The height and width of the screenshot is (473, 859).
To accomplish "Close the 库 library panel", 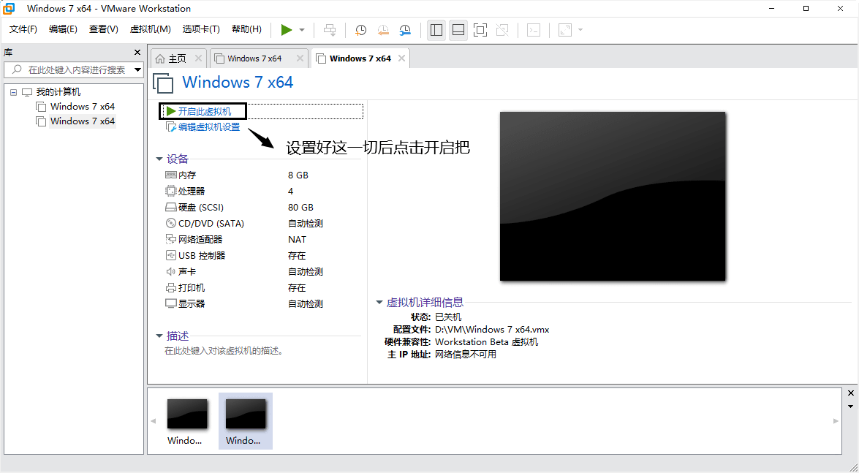I will coord(137,53).
